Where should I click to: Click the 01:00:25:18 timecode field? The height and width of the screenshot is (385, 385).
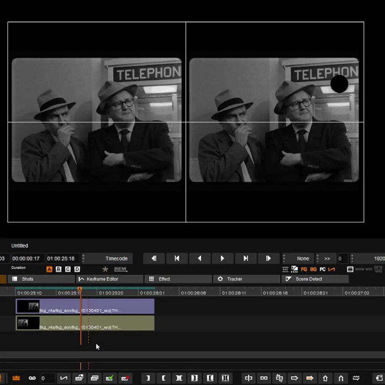[63, 259]
